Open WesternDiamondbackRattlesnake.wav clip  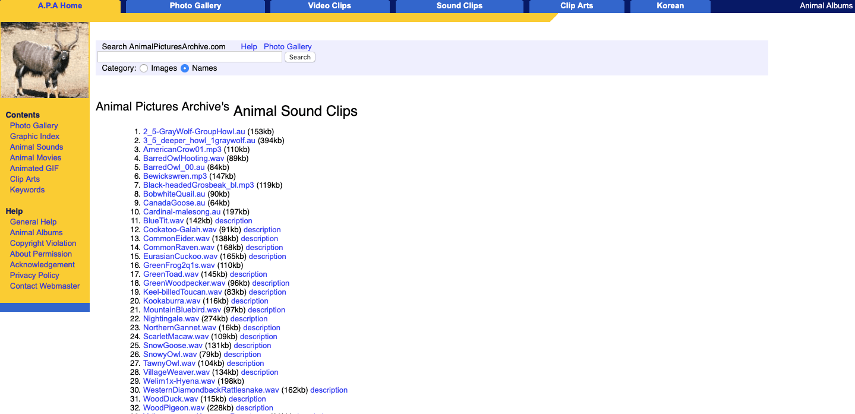(x=211, y=390)
